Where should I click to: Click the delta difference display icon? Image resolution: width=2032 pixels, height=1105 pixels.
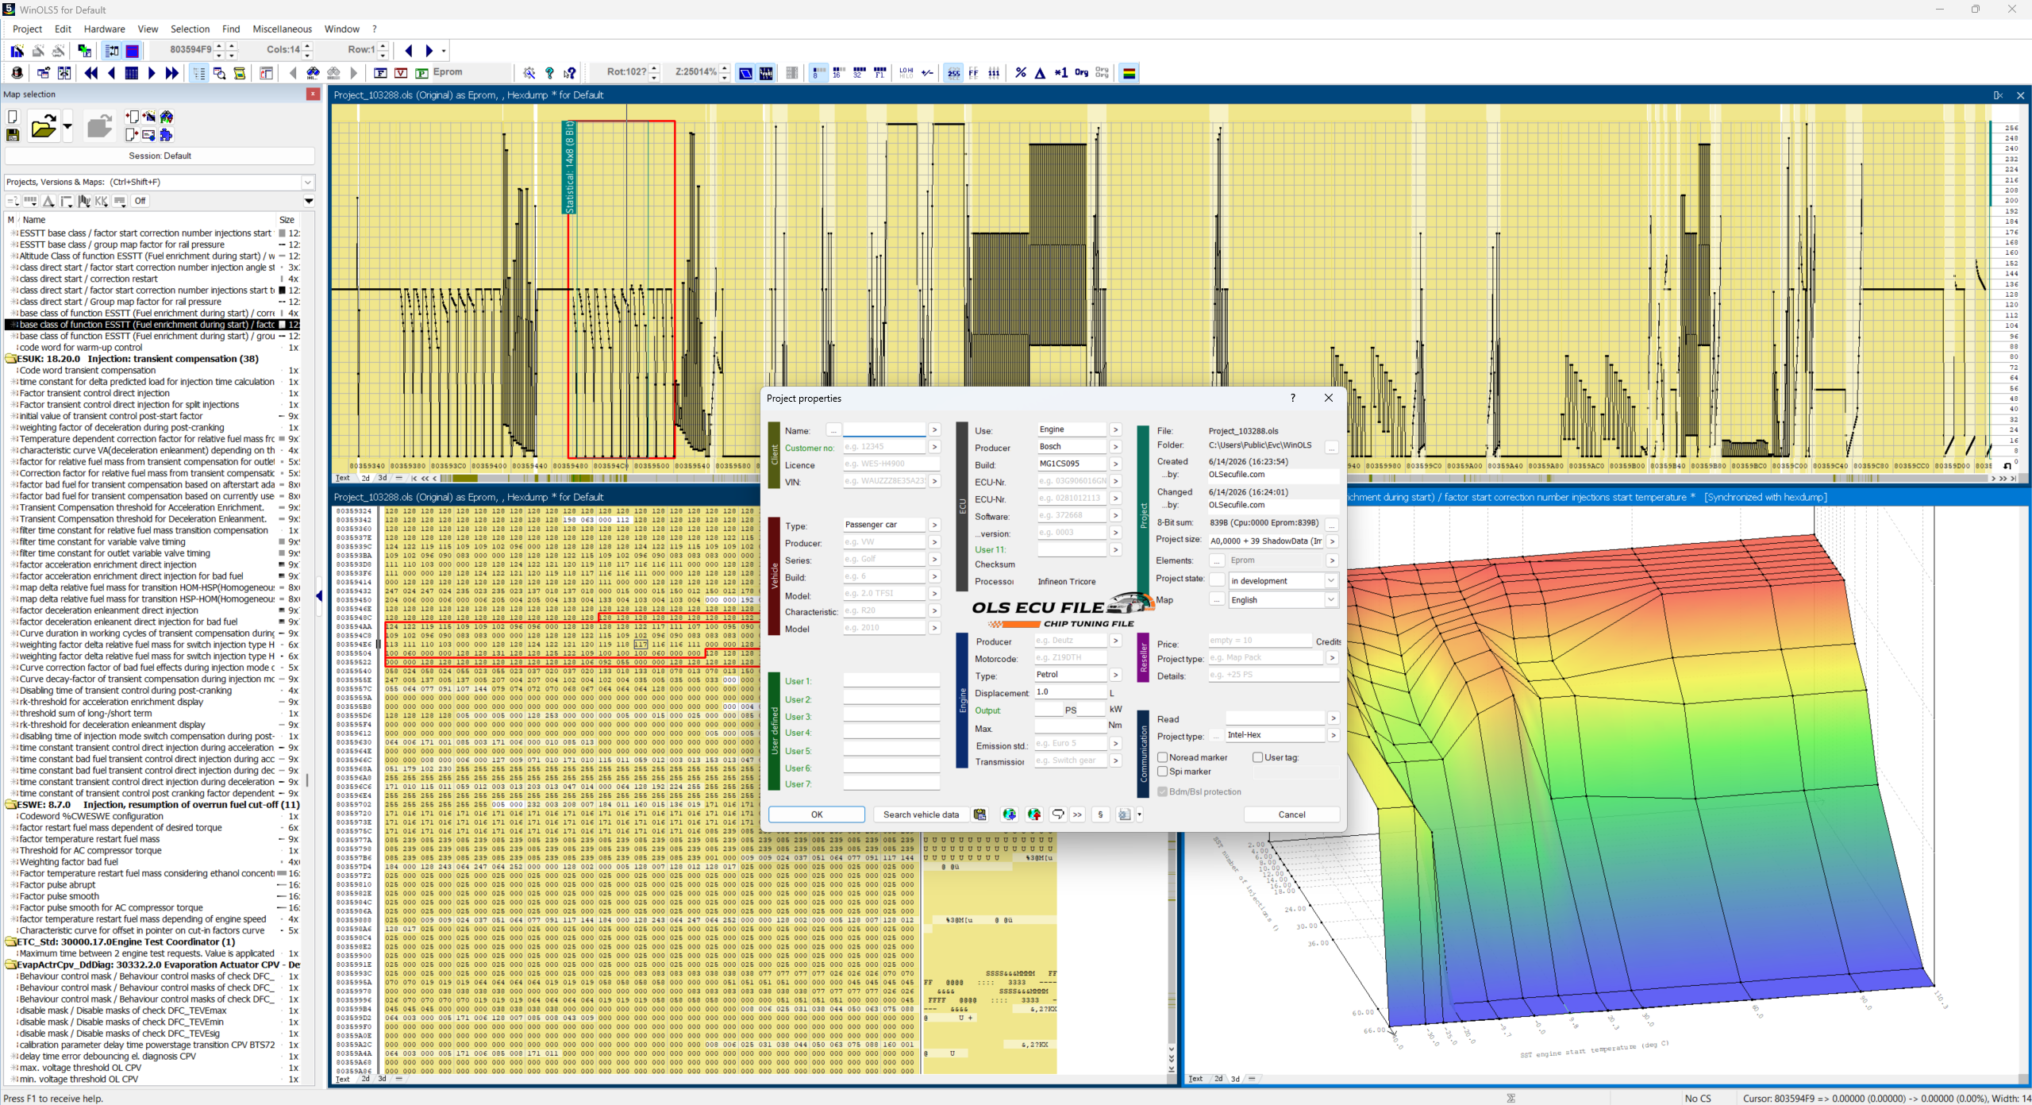(x=1040, y=73)
